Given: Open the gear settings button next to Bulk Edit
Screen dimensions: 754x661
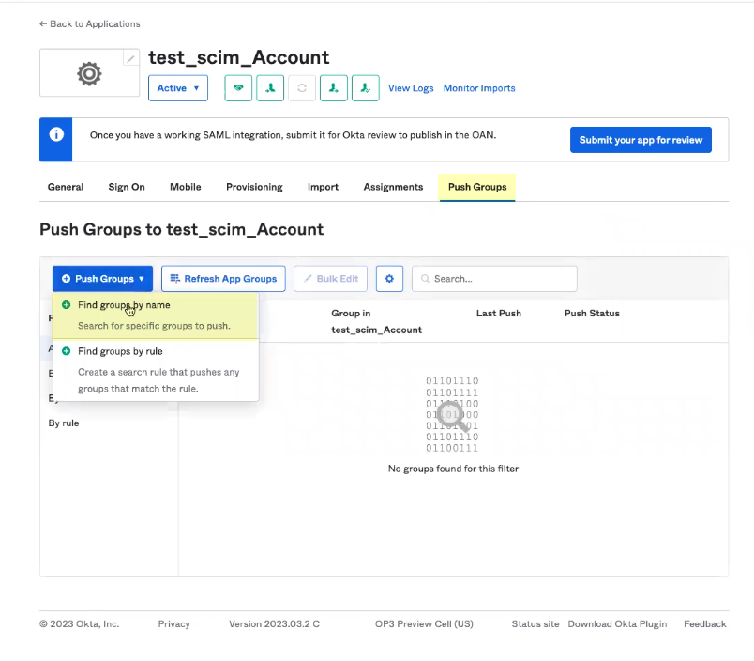Looking at the screenshot, I should pyautogui.click(x=389, y=279).
